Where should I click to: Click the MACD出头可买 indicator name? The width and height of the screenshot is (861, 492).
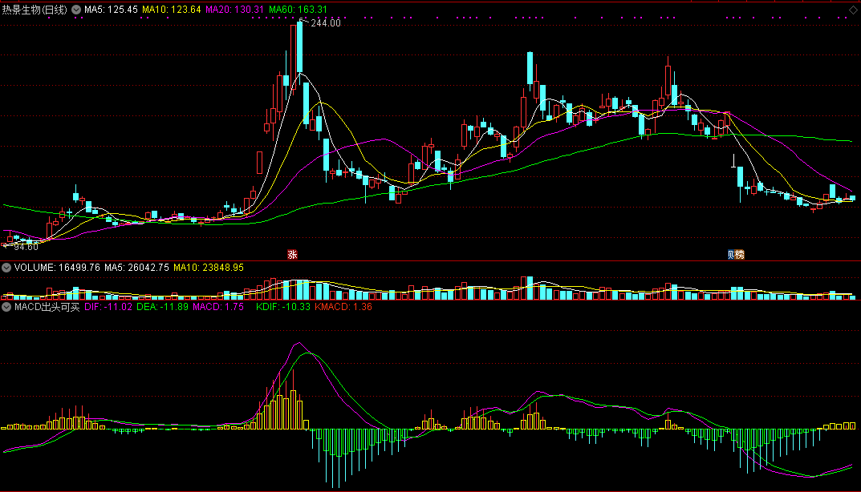47,307
